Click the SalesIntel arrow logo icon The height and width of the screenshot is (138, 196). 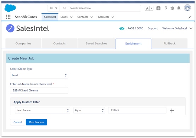10,28
